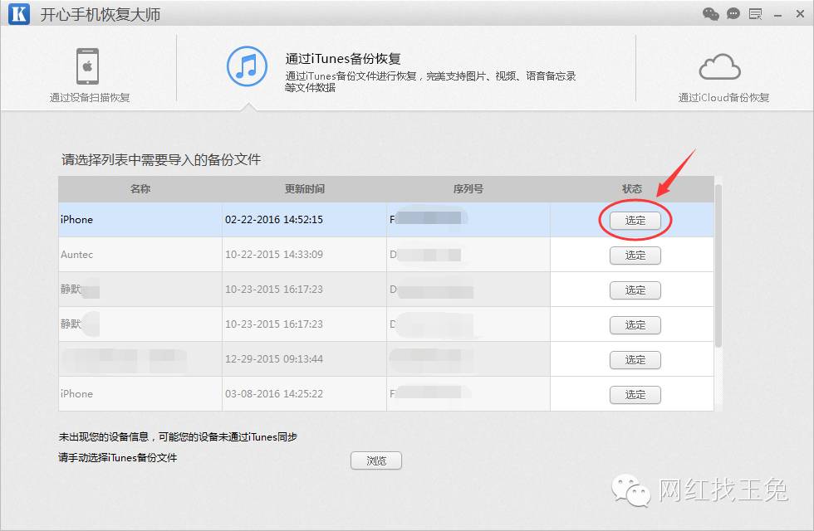Screen dimensions: 814x531
Task: Click 选定 for iPhone 03-08-2016 backup
Action: pos(635,395)
